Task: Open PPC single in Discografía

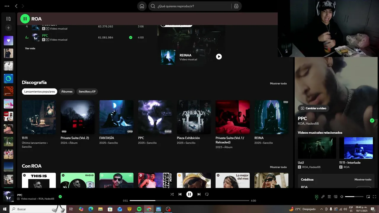Action: 155,117
